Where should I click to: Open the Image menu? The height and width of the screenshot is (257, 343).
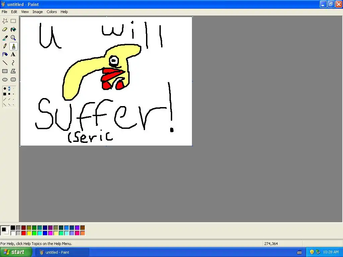coord(38,12)
